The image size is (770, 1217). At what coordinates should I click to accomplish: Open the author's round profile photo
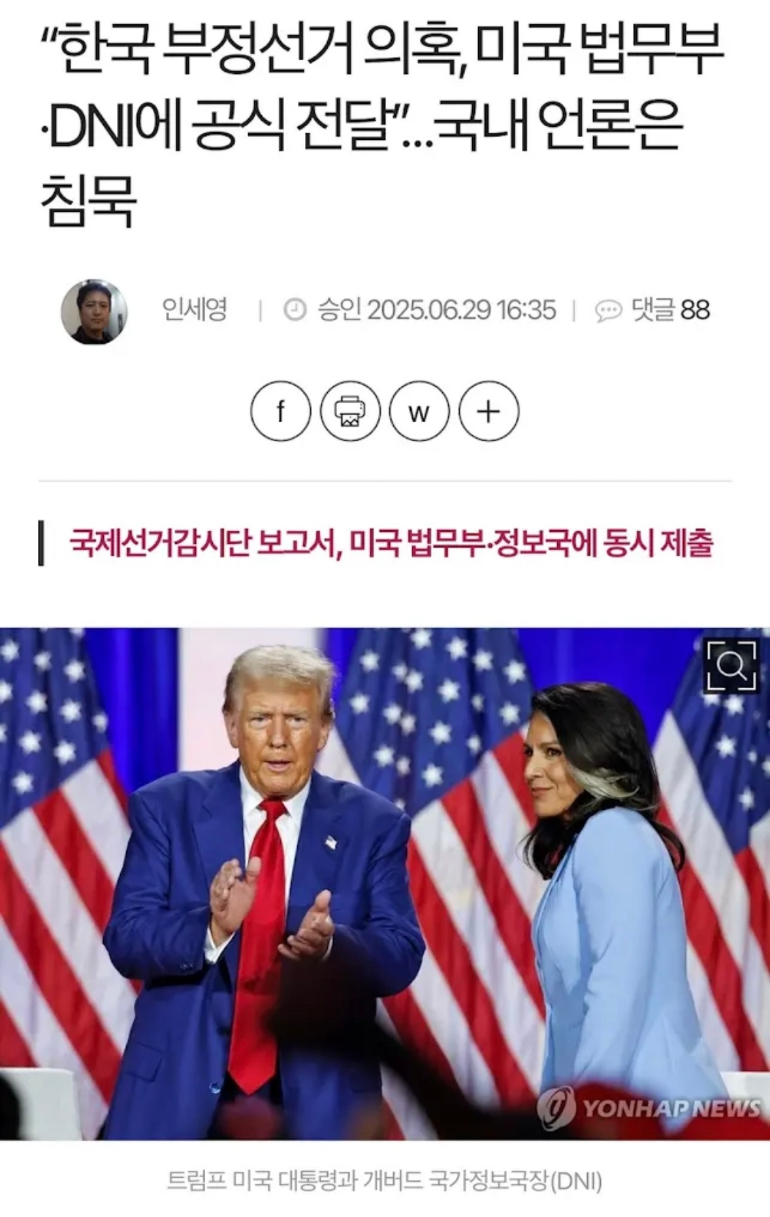click(x=93, y=312)
